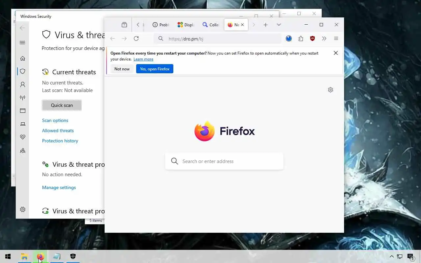Open Windows Security navigation hamburger menu
The width and height of the screenshot is (421, 263).
pos(22,42)
